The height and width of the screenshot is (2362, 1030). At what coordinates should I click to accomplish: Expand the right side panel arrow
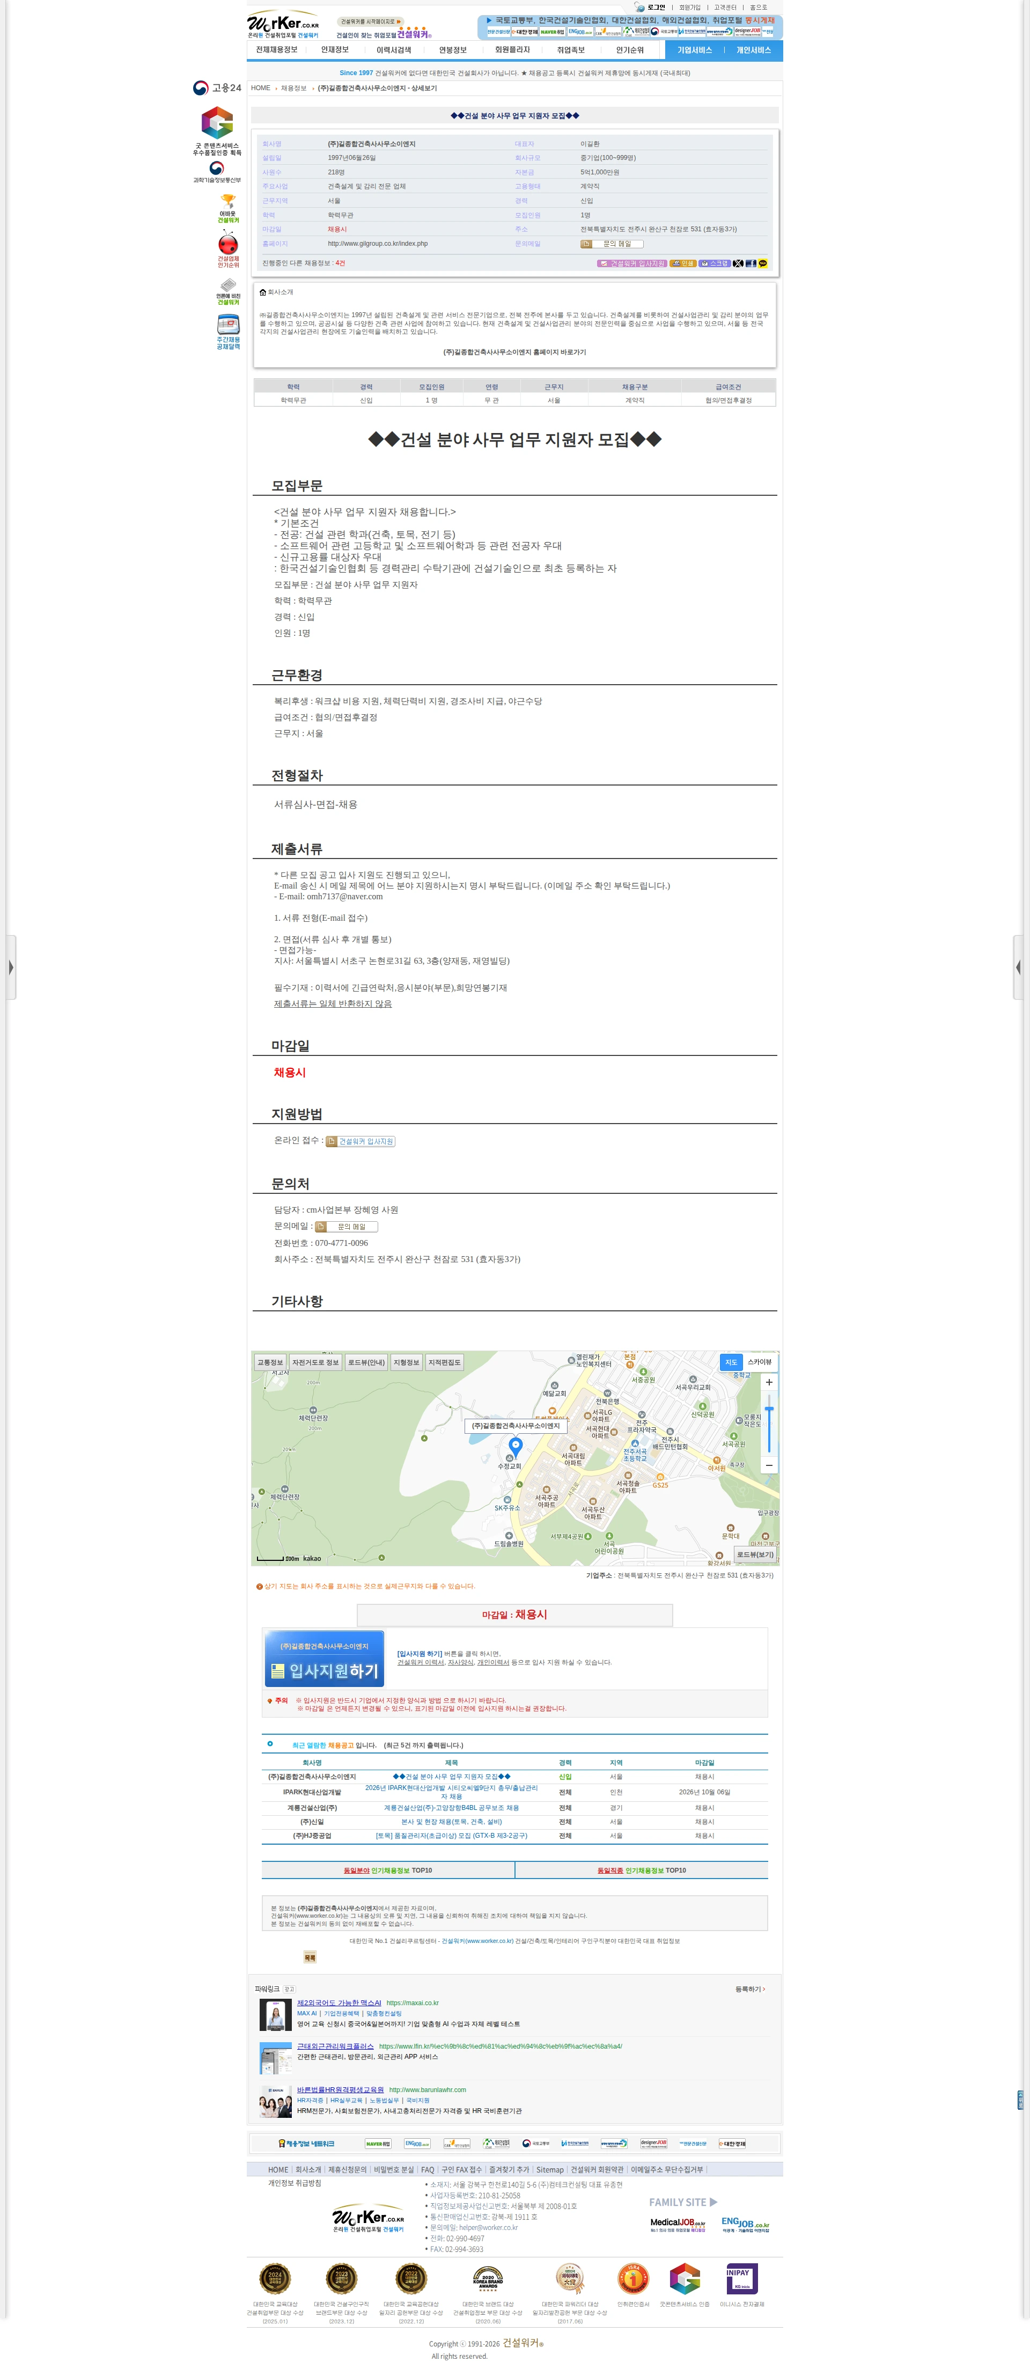[1018, 967]
